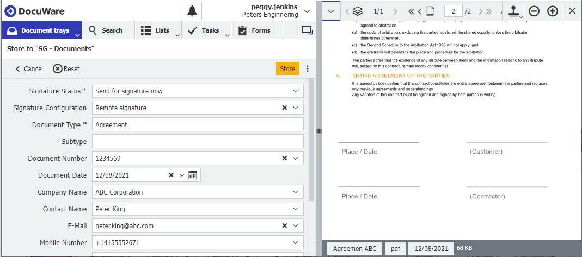582x257 pixels.
Task: Click the Company Name field ABC Corporation
Action: click(x=198, y=192)
